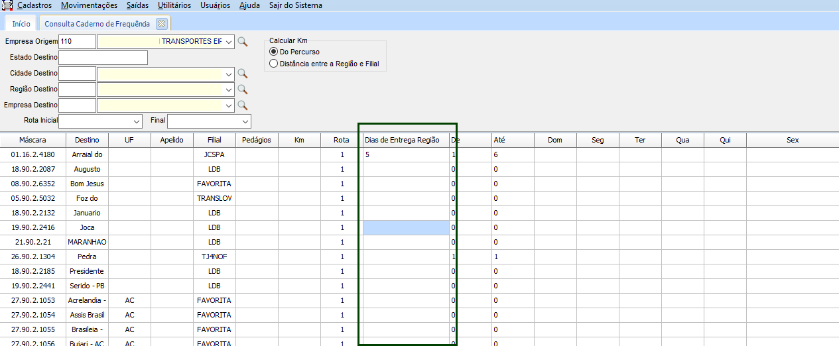Click the JCSPA filial cell
Image resolution: width=839 pixels, height=346 pixels.
point(214,154)
